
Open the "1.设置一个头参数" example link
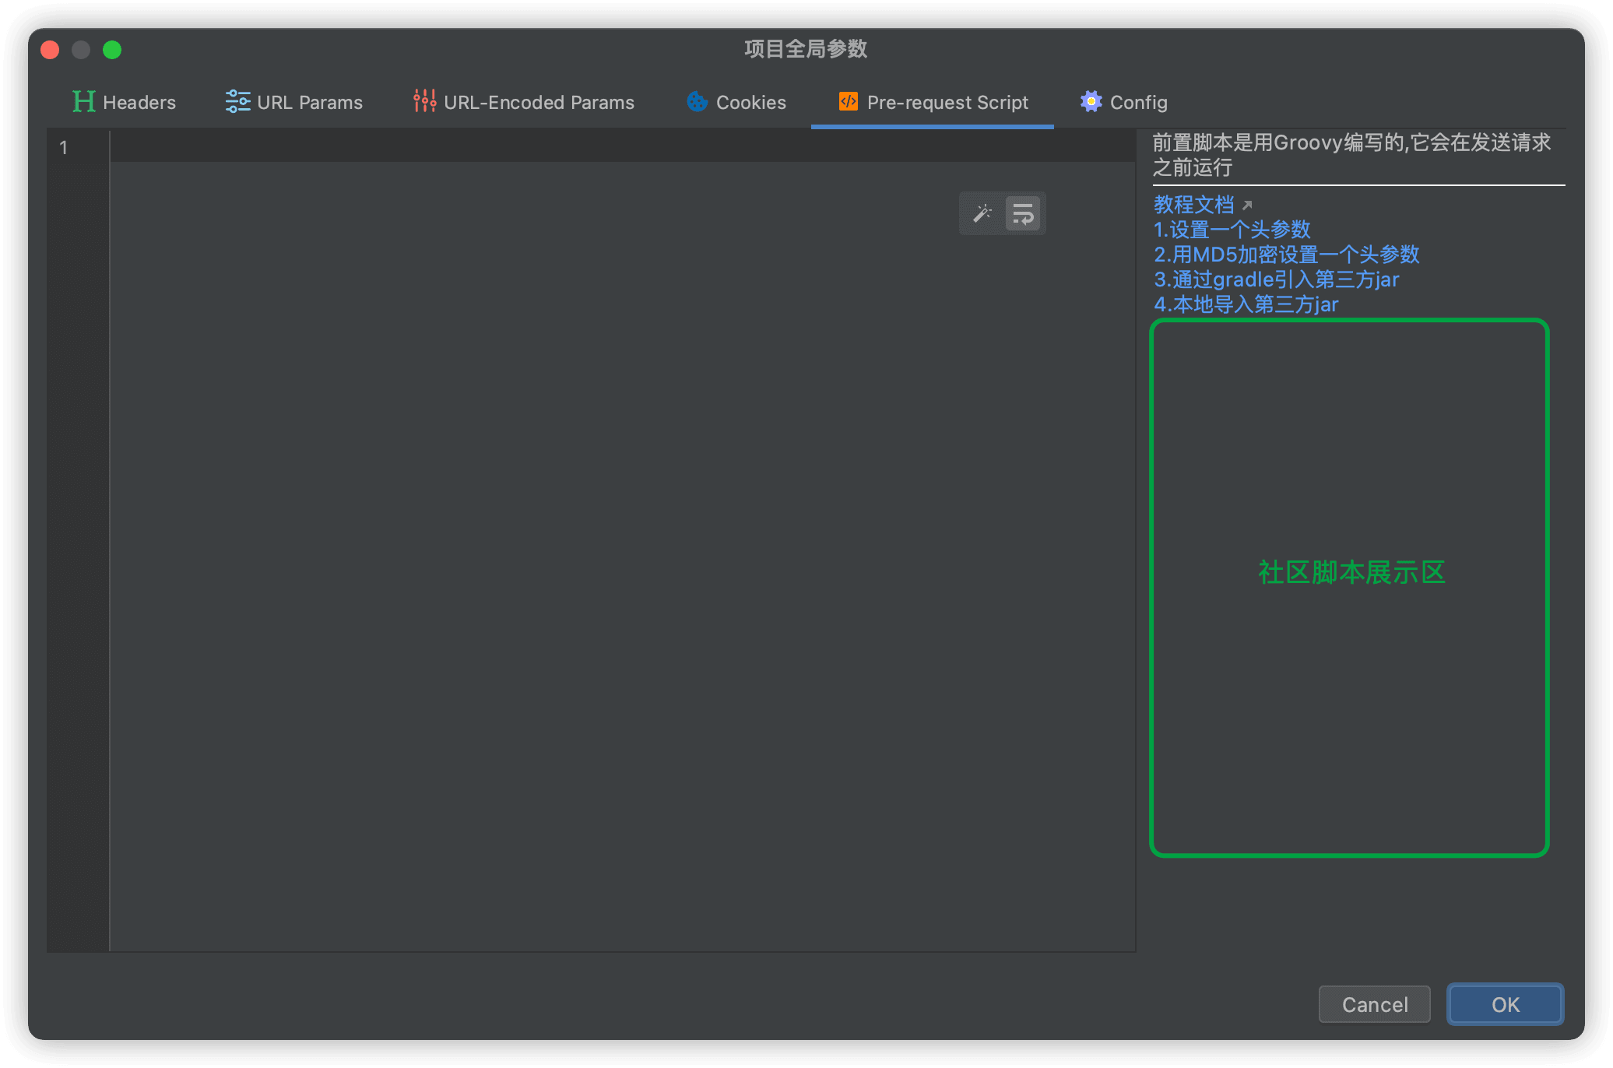(1232, 229)
